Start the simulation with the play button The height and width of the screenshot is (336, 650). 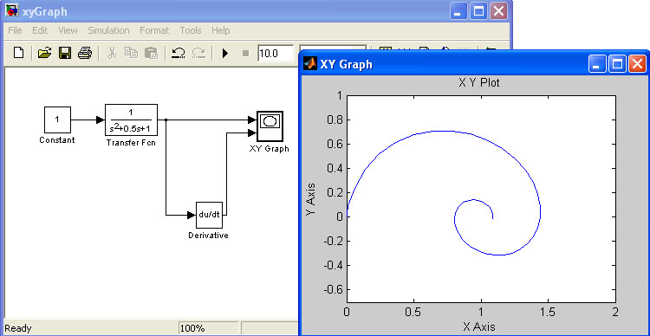[225, 53]
